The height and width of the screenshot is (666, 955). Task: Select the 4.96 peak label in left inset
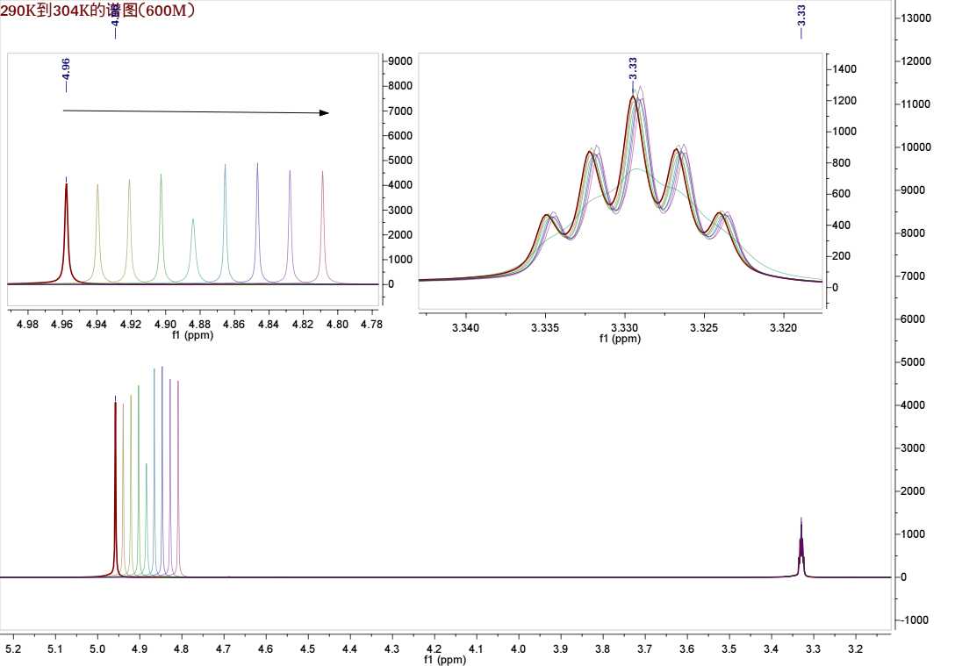pyautogui.click(x=67, y=73)
